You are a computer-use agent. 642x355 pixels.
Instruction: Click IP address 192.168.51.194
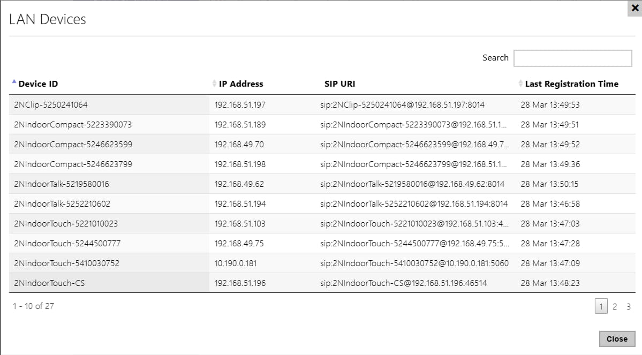pyautogui.click(x=240, y=204)
